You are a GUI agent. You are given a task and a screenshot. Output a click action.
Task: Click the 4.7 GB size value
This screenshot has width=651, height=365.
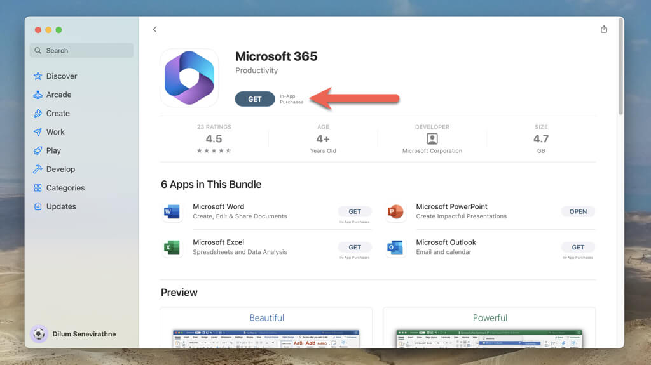541,139
